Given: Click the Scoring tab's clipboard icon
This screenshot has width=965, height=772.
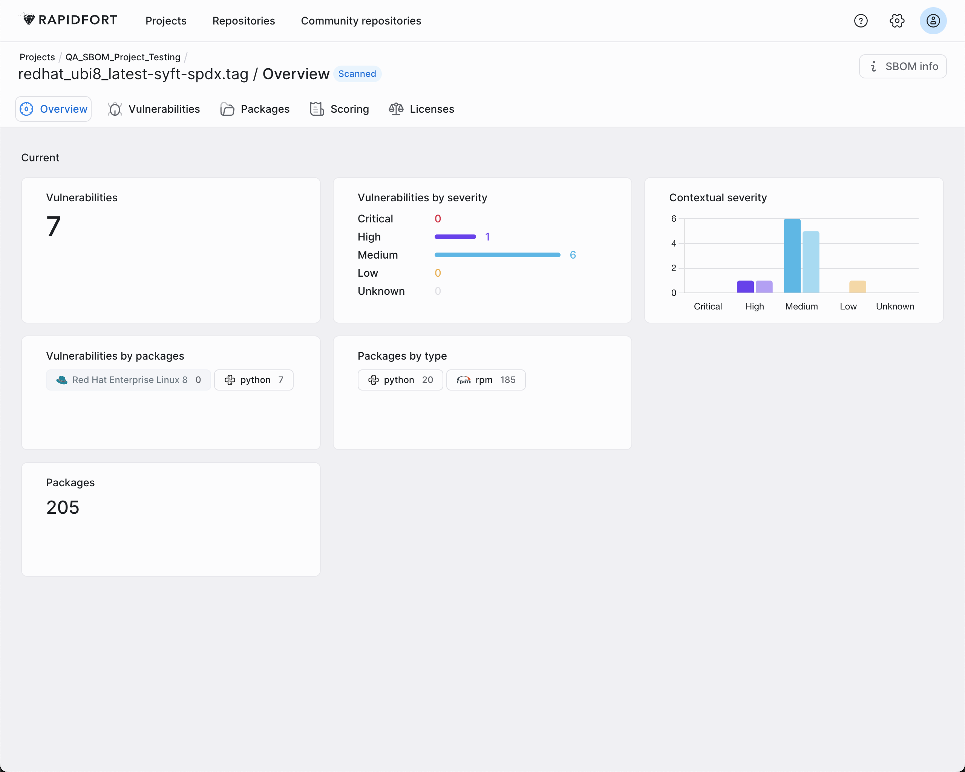Looking at the screenshot, I should tap(317, 109).
